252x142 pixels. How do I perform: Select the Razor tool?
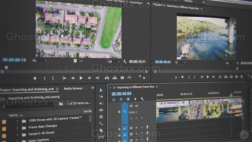(101, 130)
